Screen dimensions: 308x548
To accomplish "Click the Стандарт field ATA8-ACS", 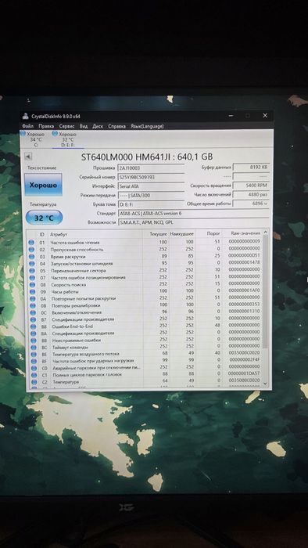I will coord(193,213).
